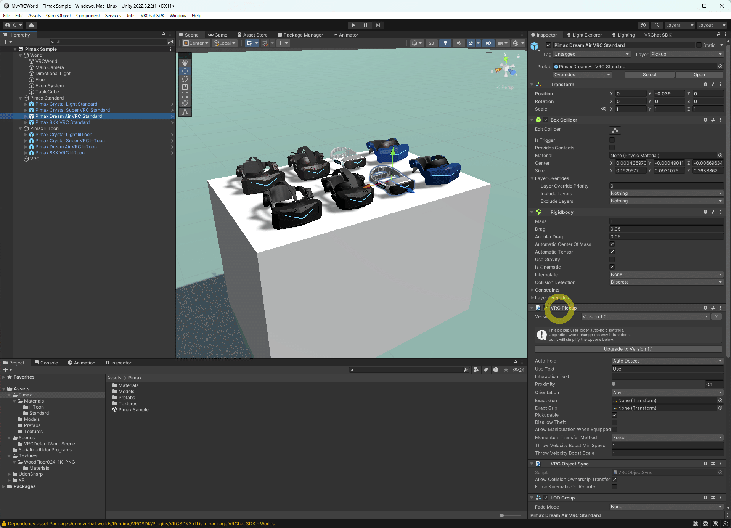Select the Move tool in Scene
The height and width of the screenshot is (528, 731).
pos(185,71)
